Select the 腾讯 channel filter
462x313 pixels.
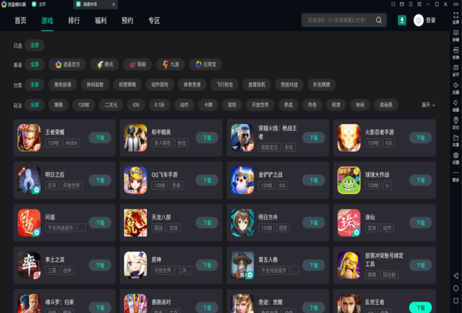click(x=105, y=64)
